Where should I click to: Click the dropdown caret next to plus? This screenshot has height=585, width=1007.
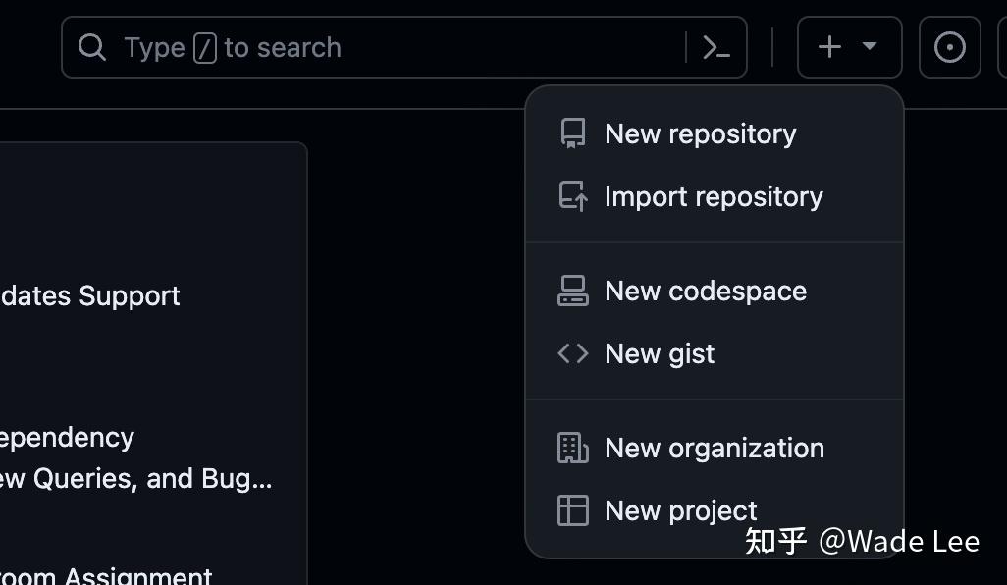(868, 46)
